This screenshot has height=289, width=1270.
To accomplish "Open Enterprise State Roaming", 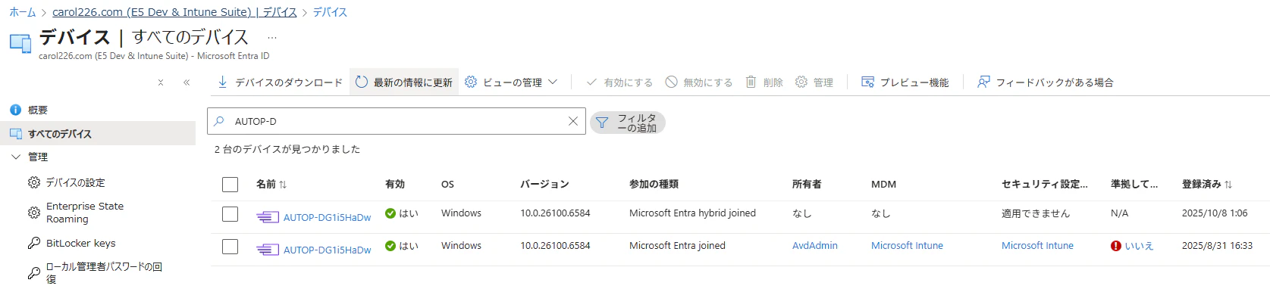I will tap(84, 213).
